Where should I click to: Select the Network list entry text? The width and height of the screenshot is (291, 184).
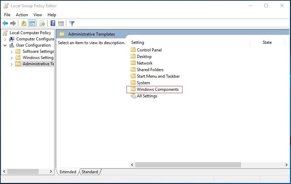point(144,63)
